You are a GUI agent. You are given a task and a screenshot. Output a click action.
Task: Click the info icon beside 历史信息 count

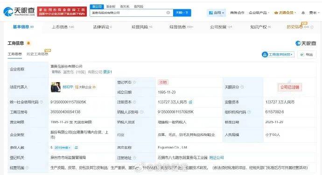312,27
